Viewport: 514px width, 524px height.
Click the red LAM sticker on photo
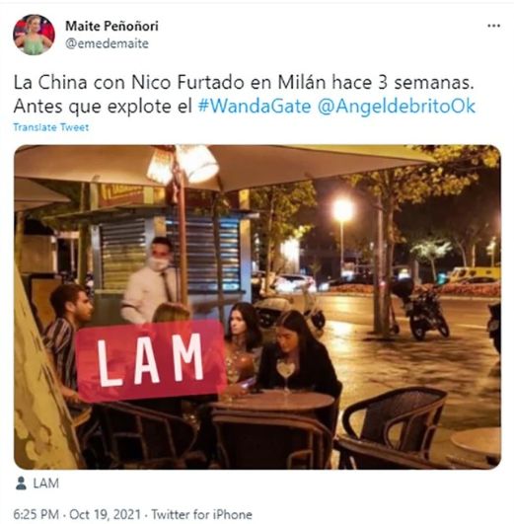151,360
